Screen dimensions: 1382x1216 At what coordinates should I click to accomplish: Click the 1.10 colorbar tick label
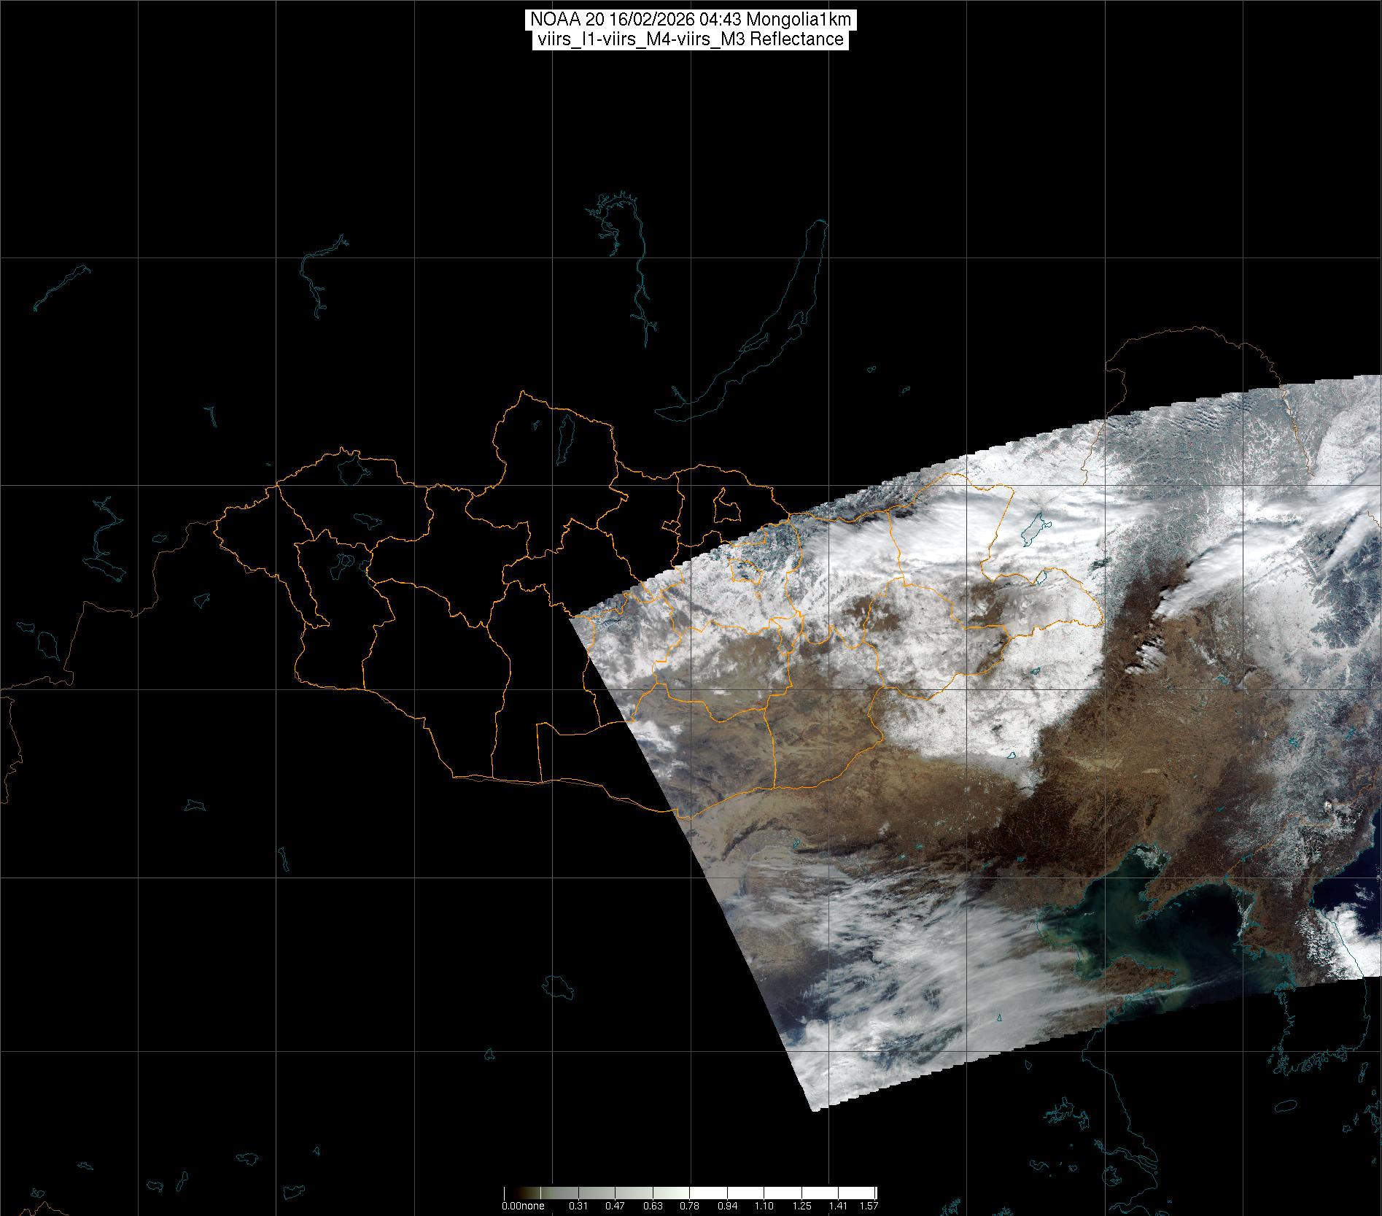click(x=764, y=1206)
